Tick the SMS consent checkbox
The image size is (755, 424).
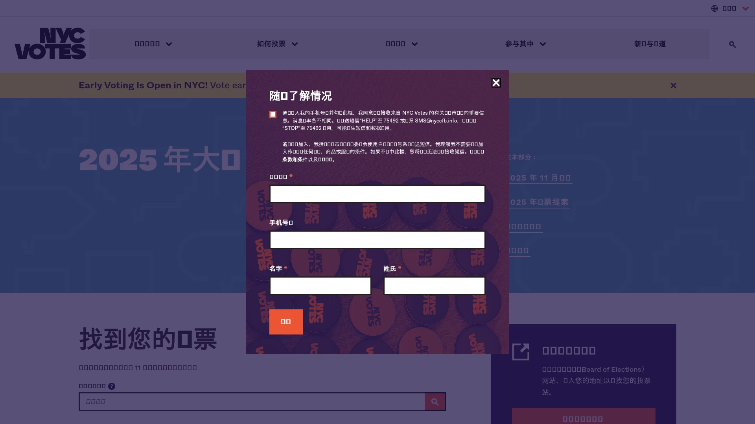coord(273,114)
